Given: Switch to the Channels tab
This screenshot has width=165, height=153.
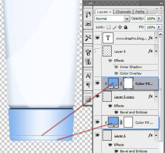Looking at the screenshot, I should 123,12.
